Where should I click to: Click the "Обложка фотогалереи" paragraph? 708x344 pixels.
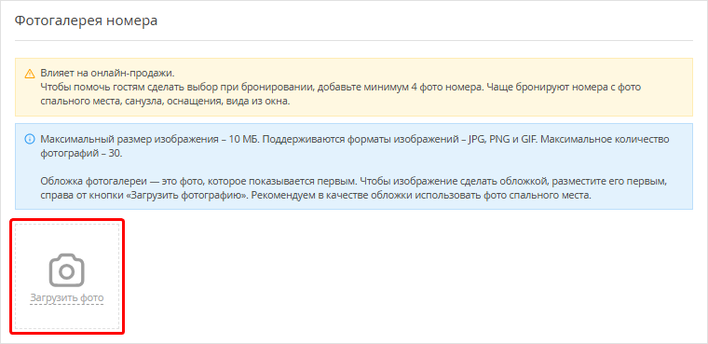pyautogui.click(x=354, y=188)
